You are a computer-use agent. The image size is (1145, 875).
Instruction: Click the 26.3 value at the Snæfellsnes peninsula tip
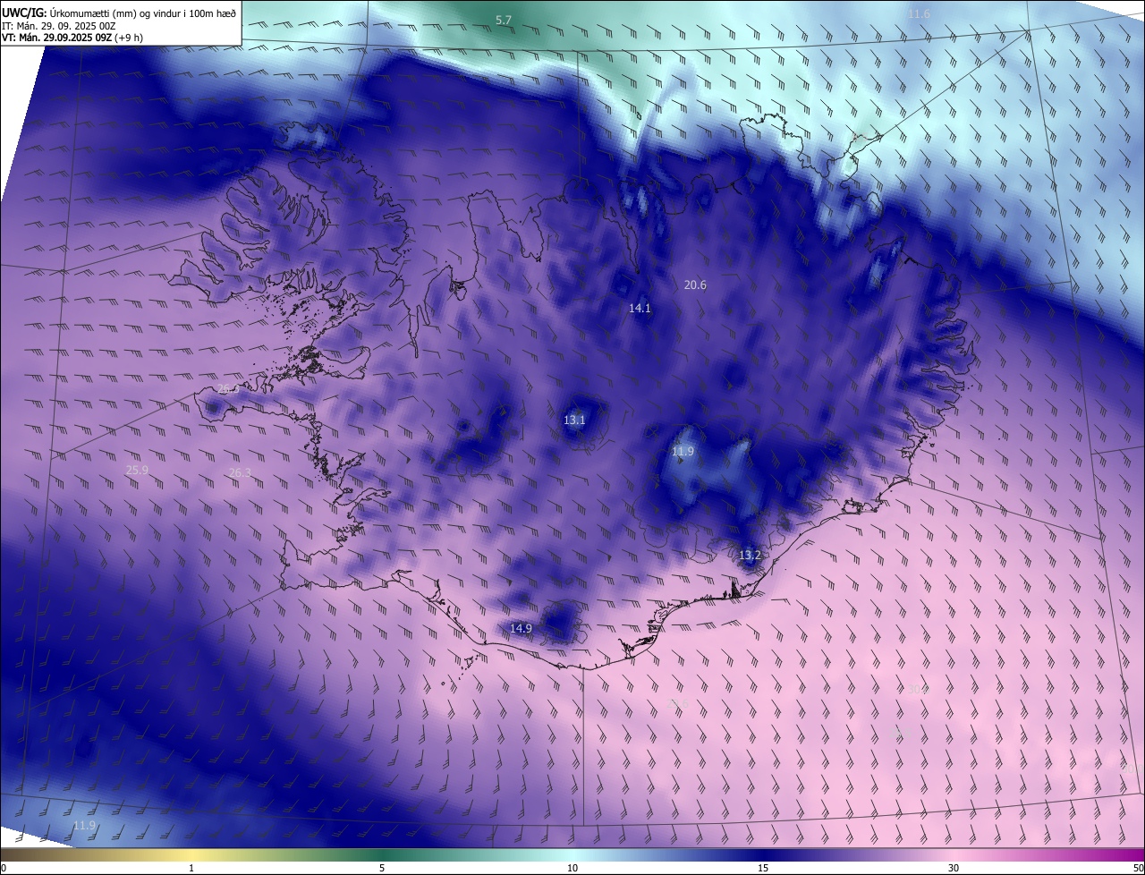coord(228,389)
